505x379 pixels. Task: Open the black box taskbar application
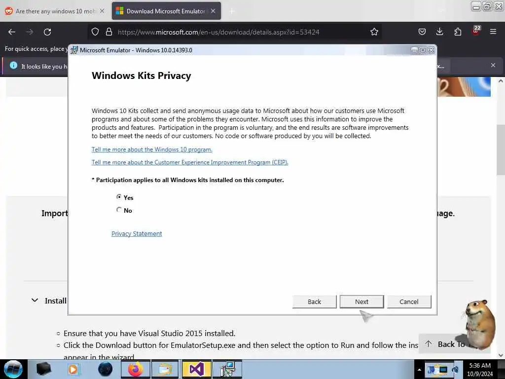[x=43, y=369]
